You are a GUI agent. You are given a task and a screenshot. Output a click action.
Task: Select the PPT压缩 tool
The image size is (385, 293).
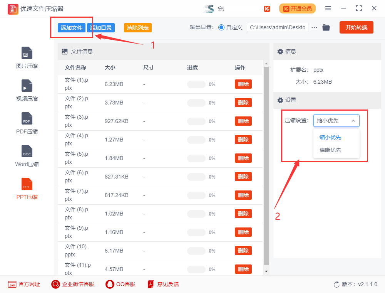27,189
